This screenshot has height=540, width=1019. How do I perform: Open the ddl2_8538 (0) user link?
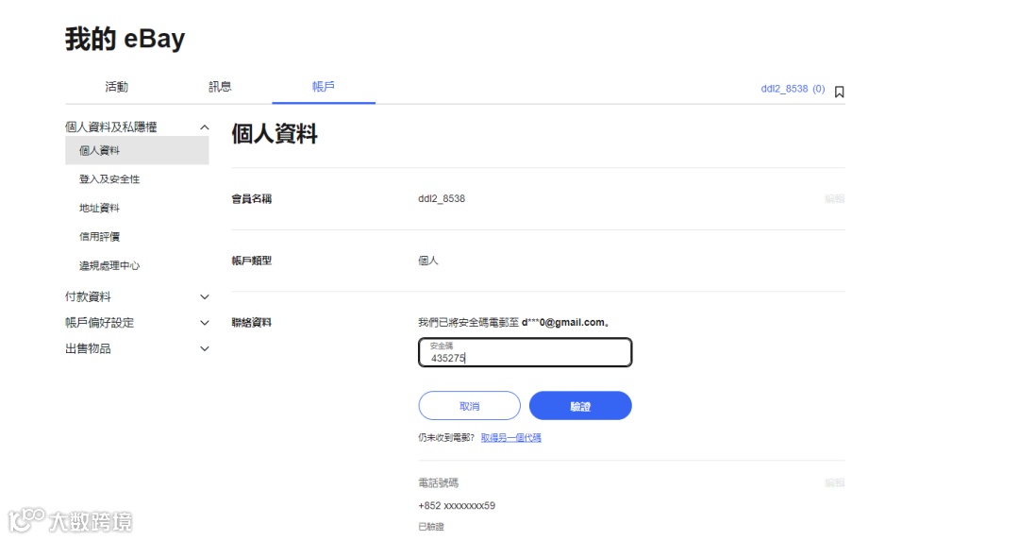(793, 89)
